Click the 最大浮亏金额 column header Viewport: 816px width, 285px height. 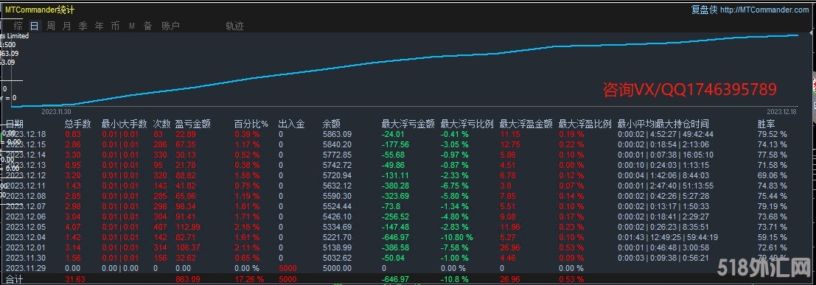[x=408, y=124]
